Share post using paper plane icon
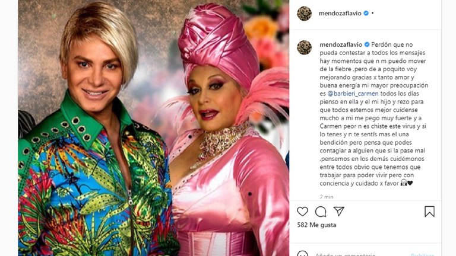Viewport: 456px width, 256px height. coord(339,212)
